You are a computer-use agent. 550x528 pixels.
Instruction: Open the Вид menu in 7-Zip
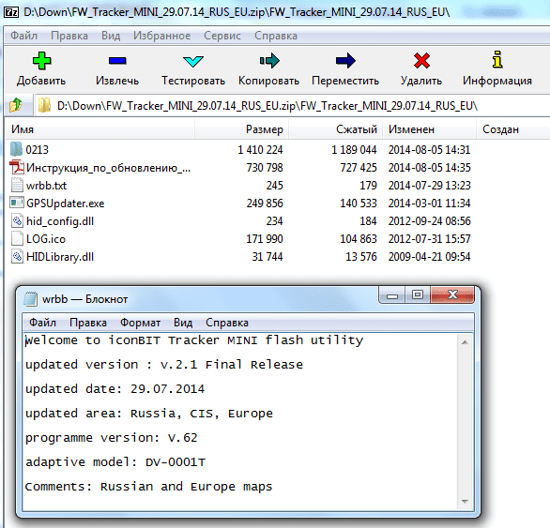point(111,36)
